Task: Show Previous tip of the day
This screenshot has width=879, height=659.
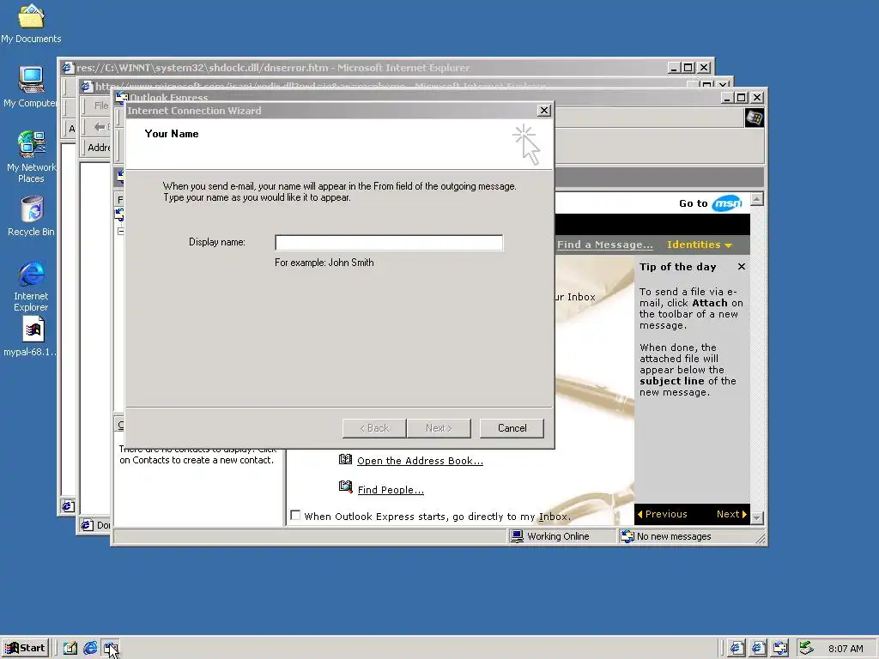Action: pyautogui.click(x=662, y=514)
